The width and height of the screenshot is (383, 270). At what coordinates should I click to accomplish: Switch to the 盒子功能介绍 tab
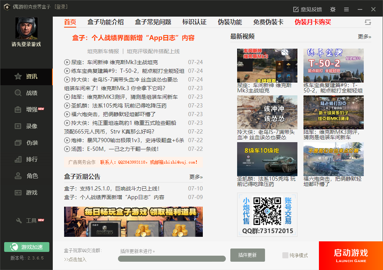[x=106, y=22]
